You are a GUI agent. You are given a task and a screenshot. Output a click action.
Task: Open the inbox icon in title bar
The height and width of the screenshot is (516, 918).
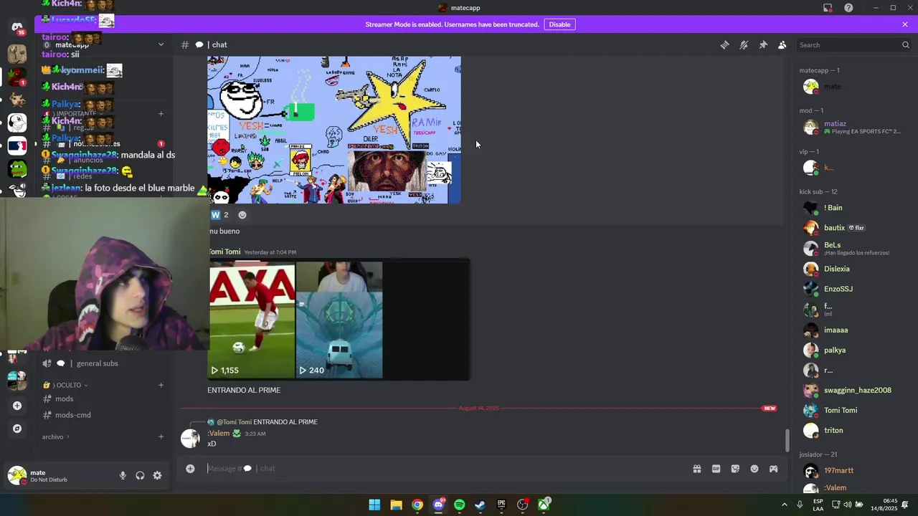tap(828, 8)
